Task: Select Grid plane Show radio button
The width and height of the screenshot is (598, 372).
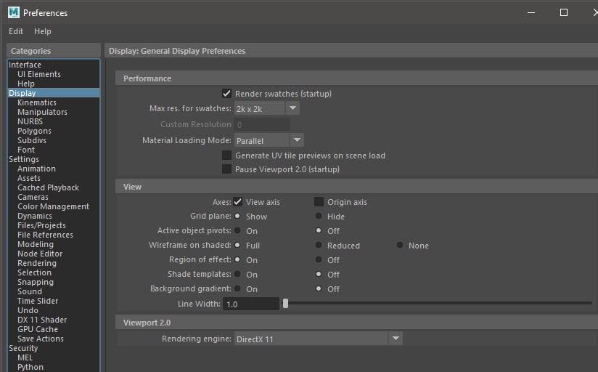Action: 237,217
